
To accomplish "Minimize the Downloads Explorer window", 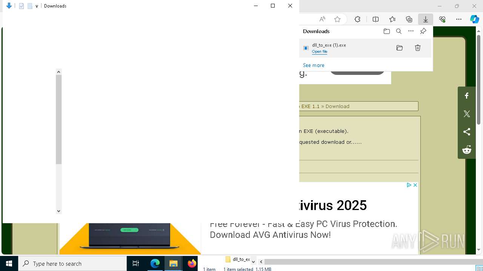I will pos(256,6).
